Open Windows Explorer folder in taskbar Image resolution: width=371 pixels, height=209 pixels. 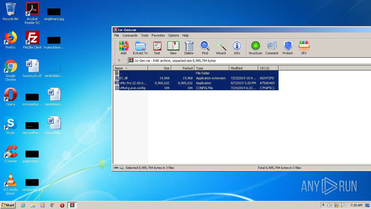33,205
